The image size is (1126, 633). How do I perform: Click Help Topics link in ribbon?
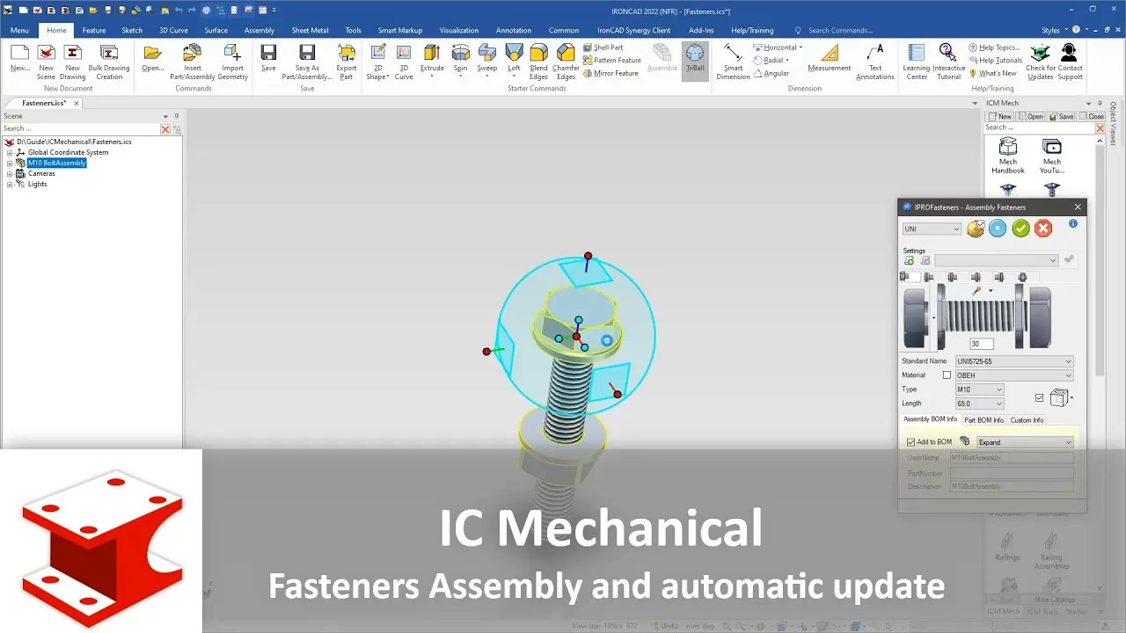(x=994, y=47)
